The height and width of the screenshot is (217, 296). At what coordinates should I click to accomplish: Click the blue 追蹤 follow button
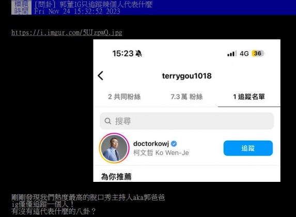pos(248,148)
